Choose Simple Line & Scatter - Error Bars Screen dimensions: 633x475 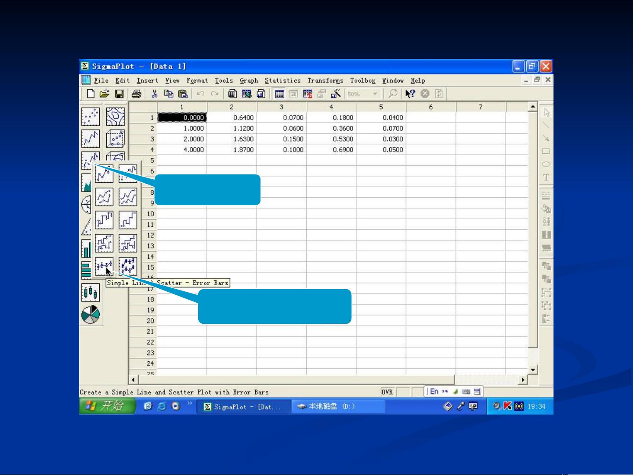(x=104, y=265)
